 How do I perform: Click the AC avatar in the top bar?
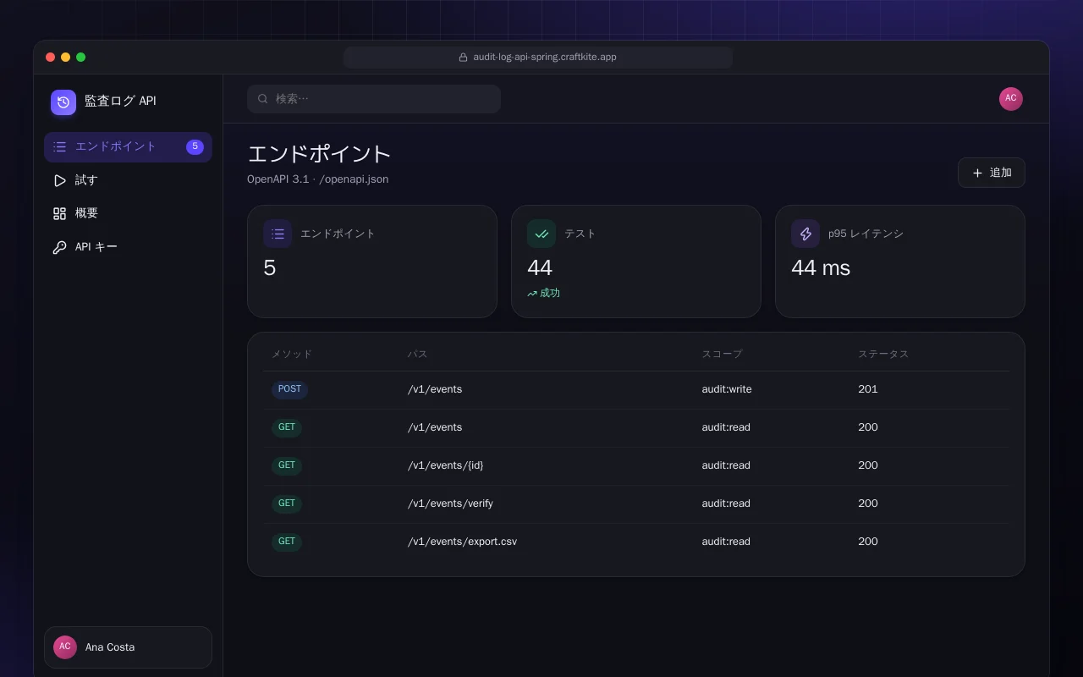click(x=1011, y=99)
